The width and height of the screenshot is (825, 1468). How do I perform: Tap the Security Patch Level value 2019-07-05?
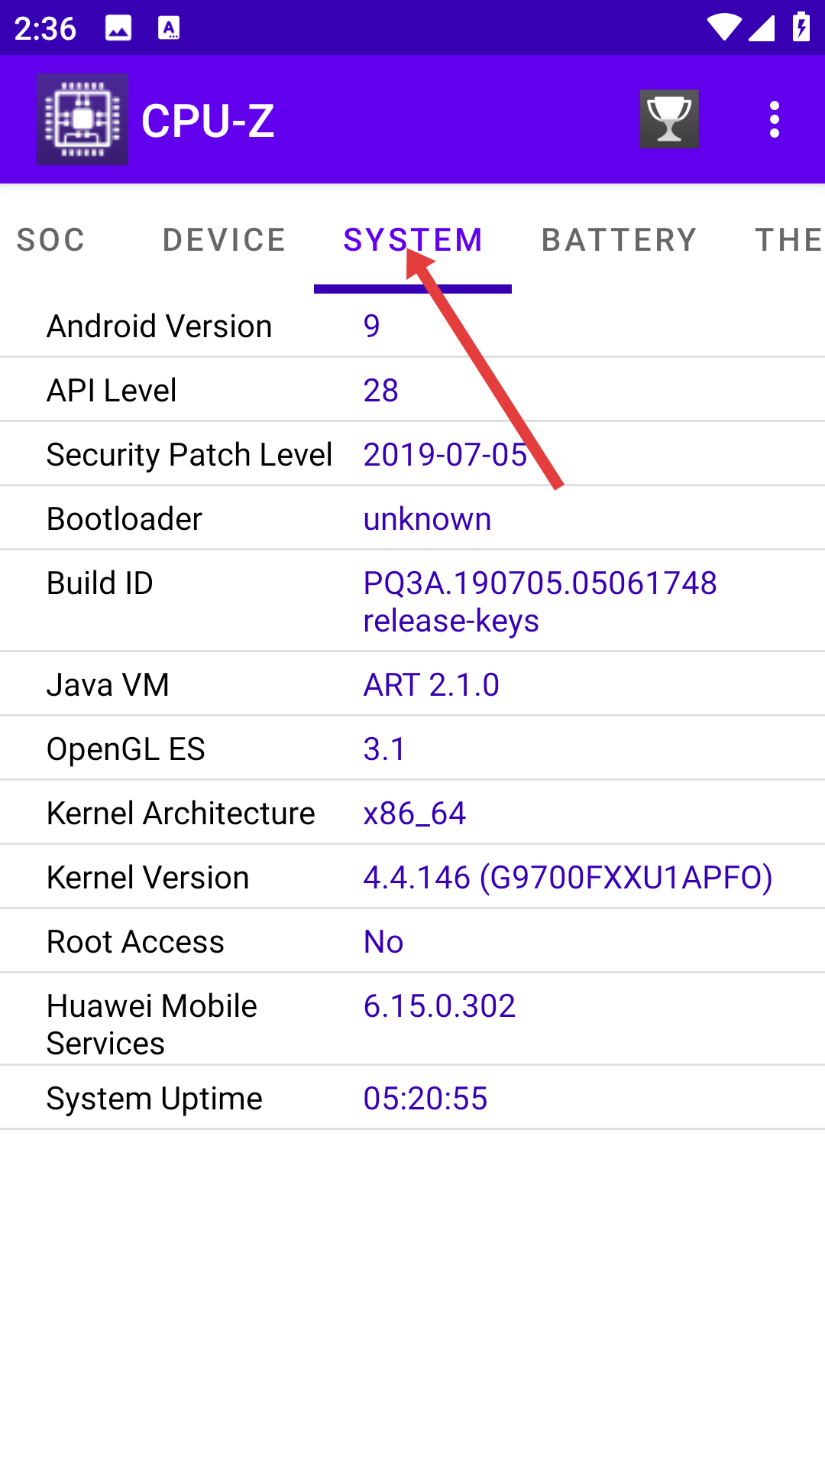click(445, 455)
